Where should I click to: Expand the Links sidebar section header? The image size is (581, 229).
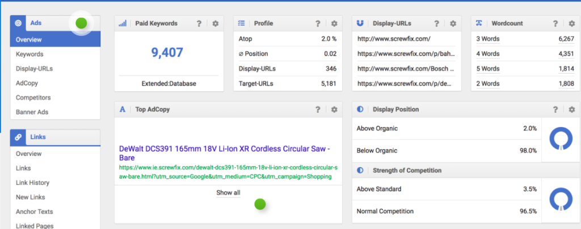coord(55,137)
